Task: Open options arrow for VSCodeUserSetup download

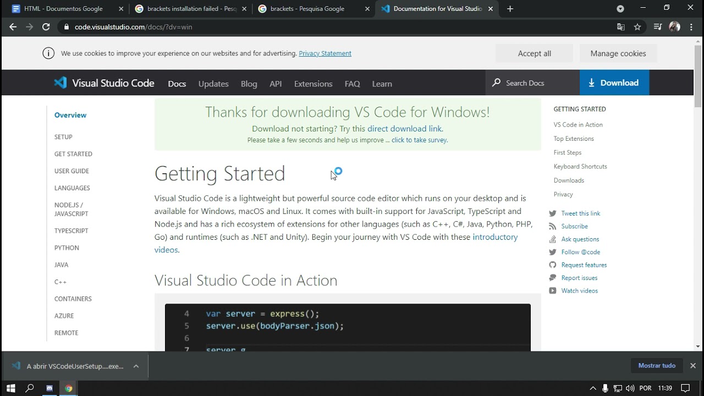Action: [x=136, y=366]
